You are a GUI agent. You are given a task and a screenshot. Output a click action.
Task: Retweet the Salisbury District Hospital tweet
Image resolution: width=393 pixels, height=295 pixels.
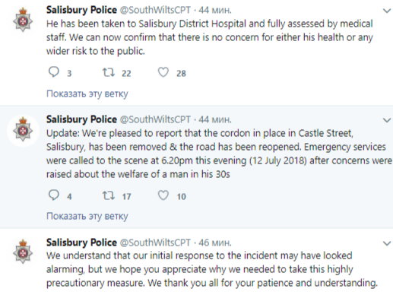click(109, 72)
